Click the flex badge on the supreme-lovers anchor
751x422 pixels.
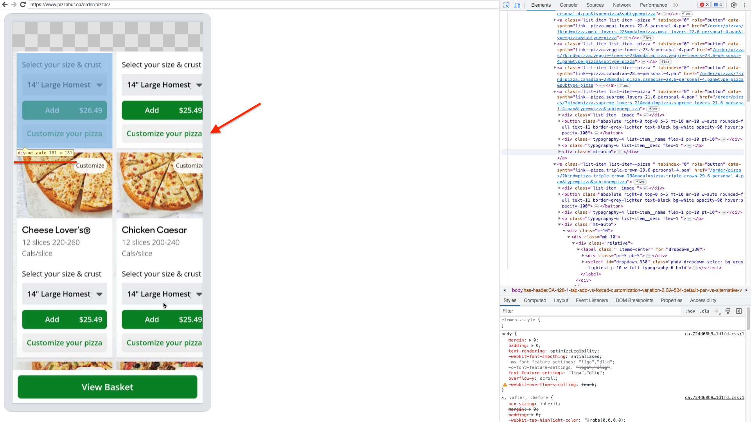(653, 109)
